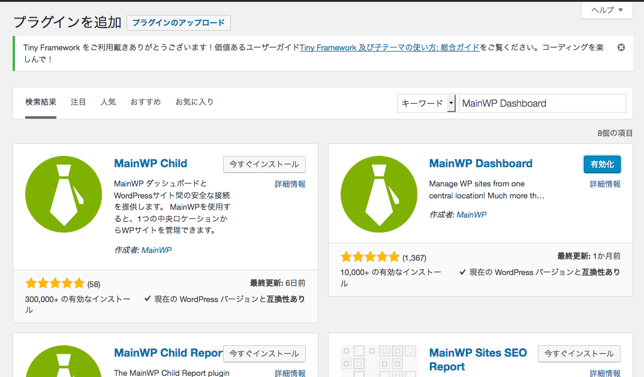Open the ヘルプ help dropdown
Viewport: 644px width, 377px height.
(607, 10)
